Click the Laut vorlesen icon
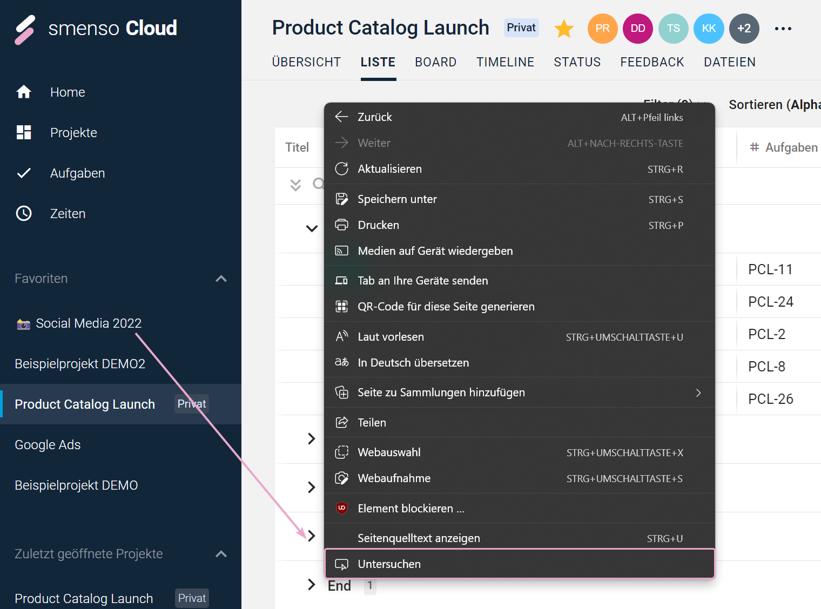Viewport: 821px width, 609px height. (341, 336)
